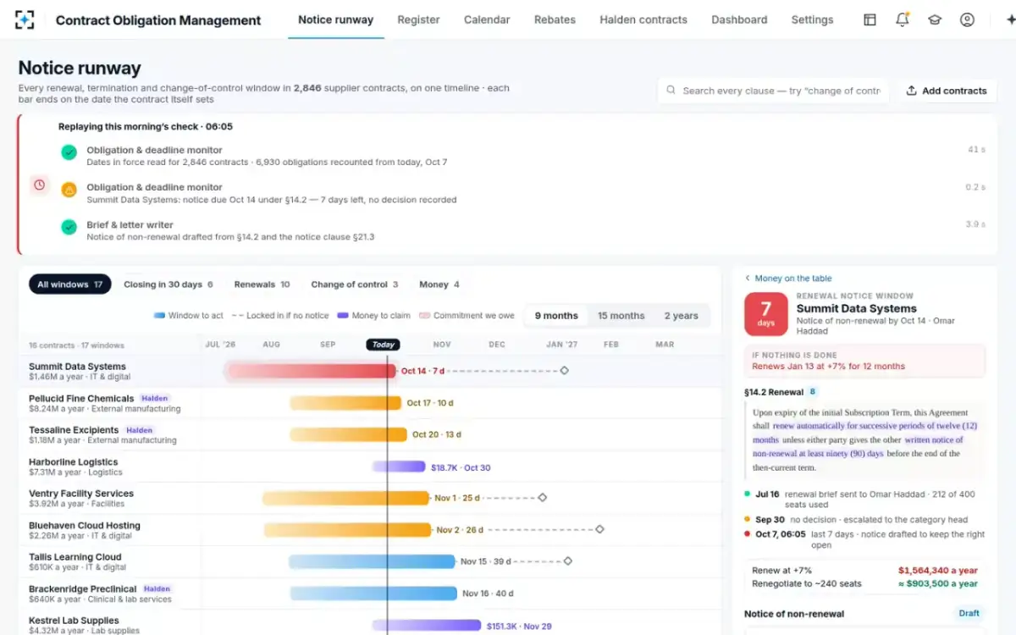Viewport: 1016px width, 635px height.
Task: Click the diamond end marker on Bluehaven's timeline
Action: (x=599, y=529)
